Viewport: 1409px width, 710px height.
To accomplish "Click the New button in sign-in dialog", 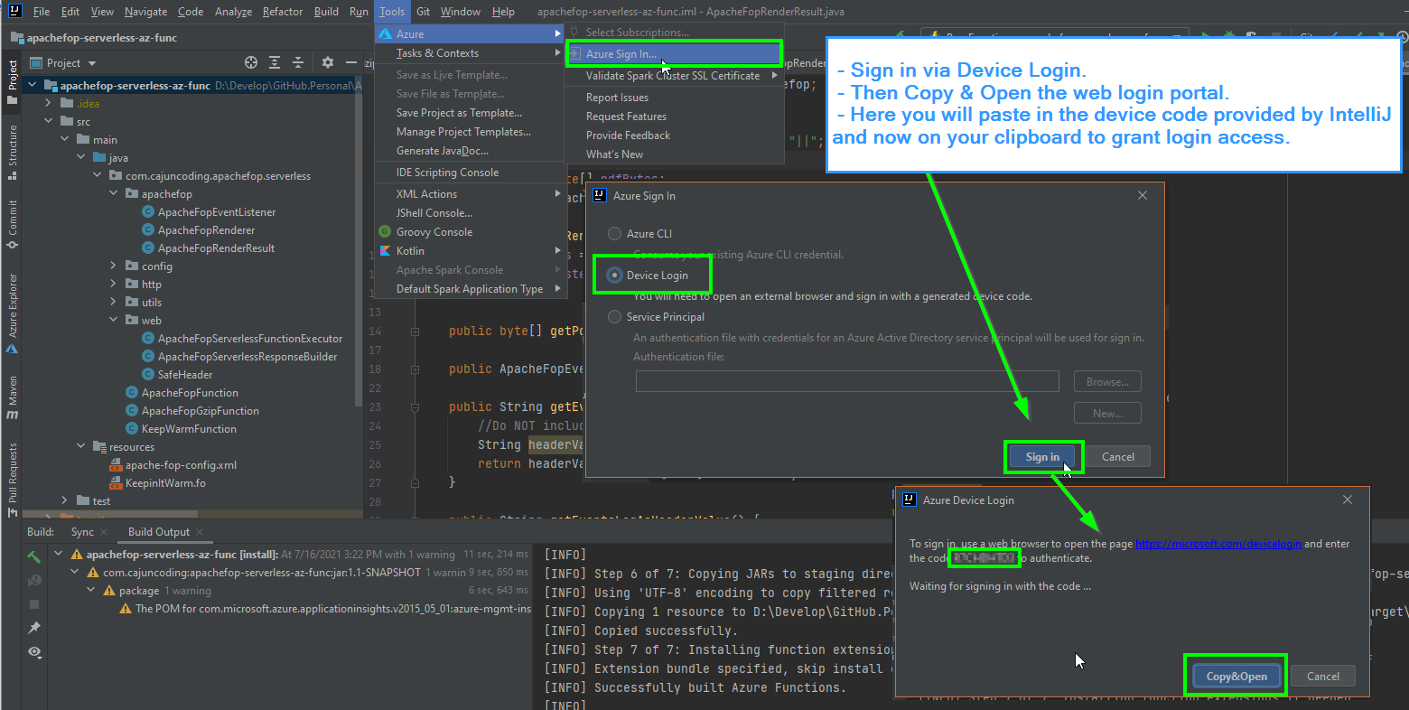I will 1107,414.
